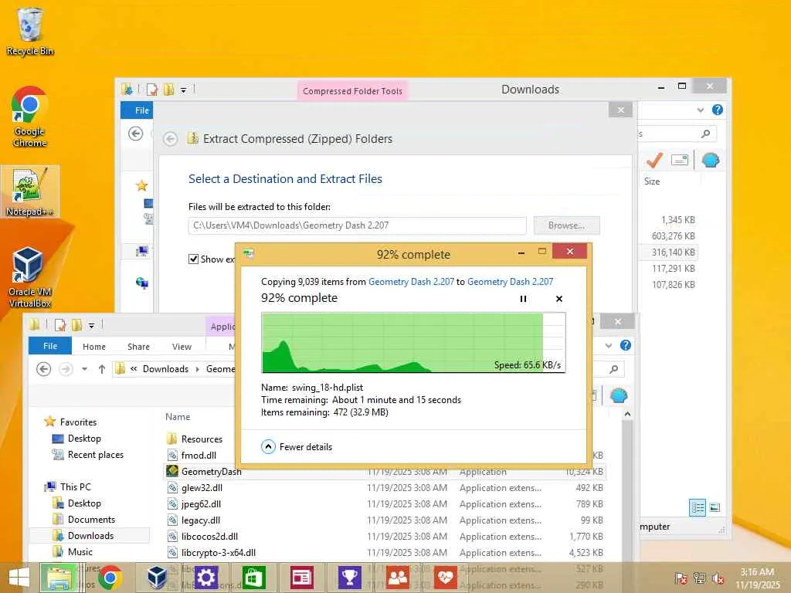Expand ribbon chevron in Geometry Dash window
Image resolution: width=791 pixels, height=593 pixels.
click(x=609, y=345)
